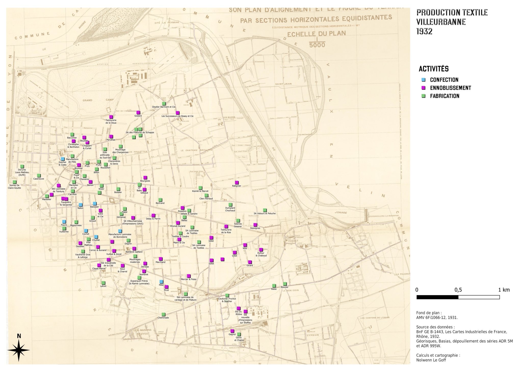The image size is (522, 369).
Task: Click the purple Ennoblissement legend swatch
Action: click(x=424, y=88)
